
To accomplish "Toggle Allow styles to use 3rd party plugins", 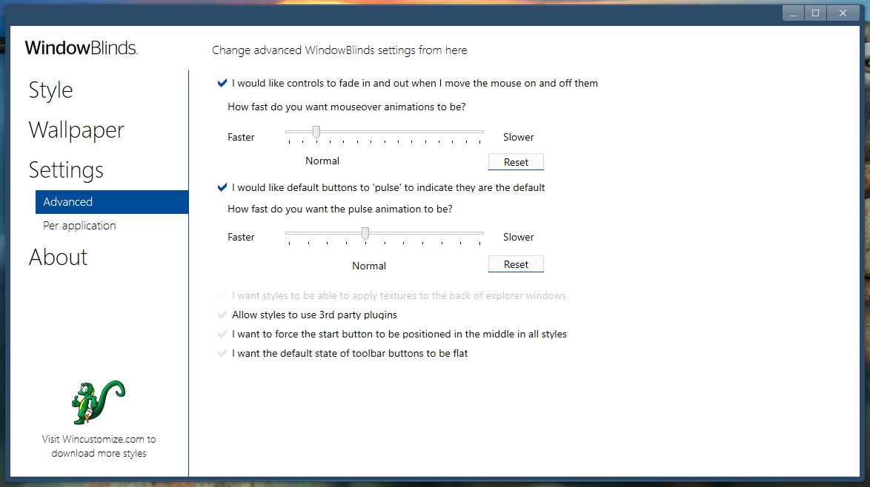I will coord(222,315).
